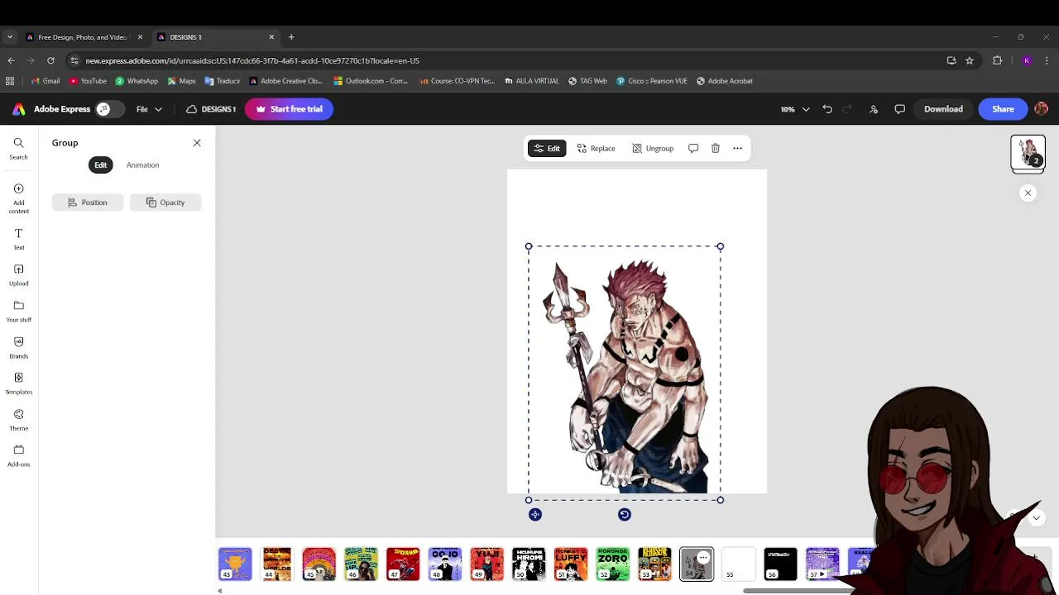Open the user profile avatar menu
The height and width of the screenshot is (595, 1059).
[x=1042, y=109]
